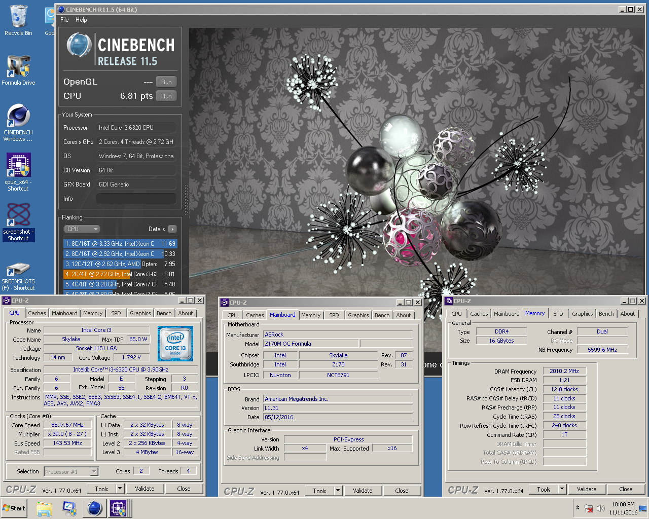
Task: Open cpuz_x64 shortcut on desktop
Action: point(18,172)
